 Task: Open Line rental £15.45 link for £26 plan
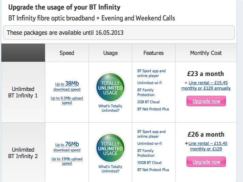(206, 146)
